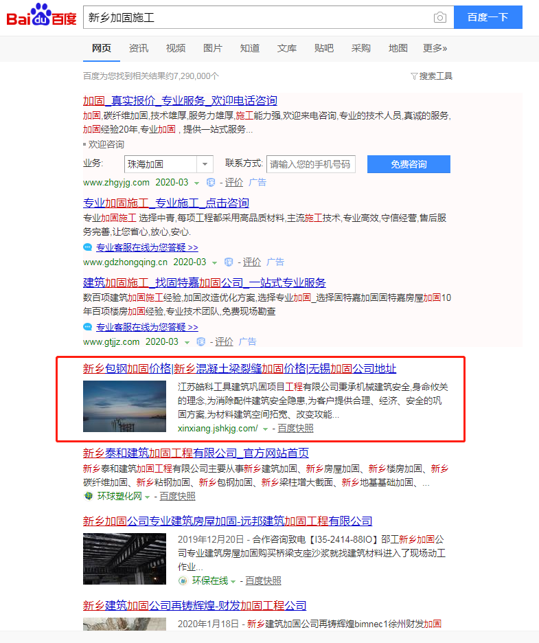Image resolution: width=539 pixels, height=643 pixels.
Task: Click the 保 shield icon beside www.zhgyjg.com
Action: pyautogui.click(x=211, y=183)
